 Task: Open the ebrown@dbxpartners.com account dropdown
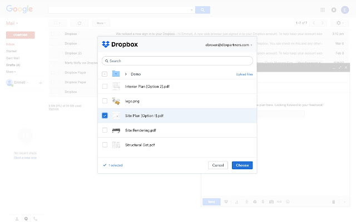tap(229, 45)
